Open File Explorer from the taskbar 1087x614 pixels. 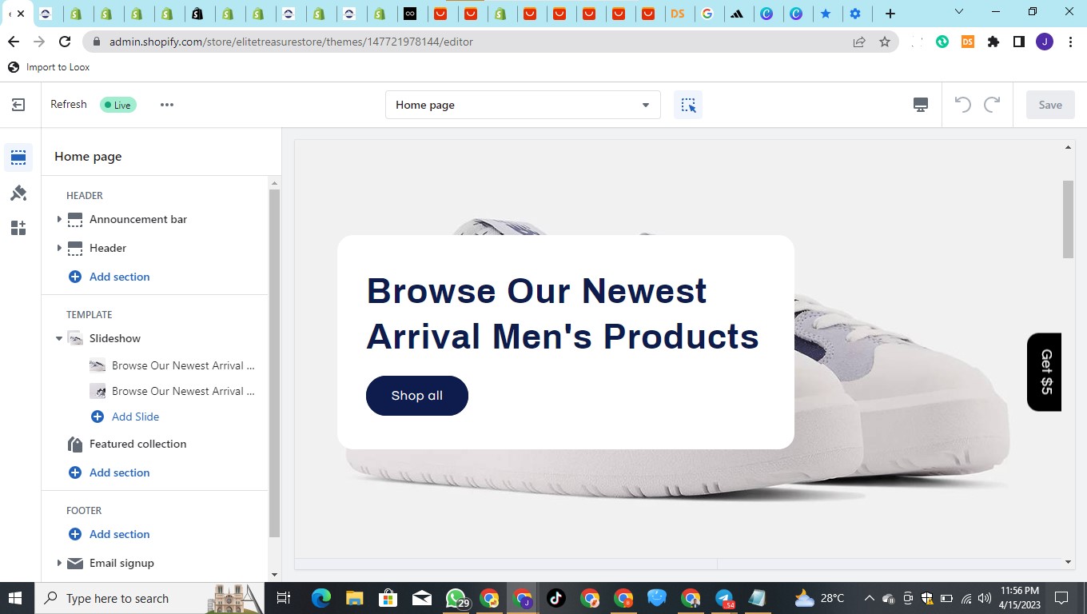point(355,598)
